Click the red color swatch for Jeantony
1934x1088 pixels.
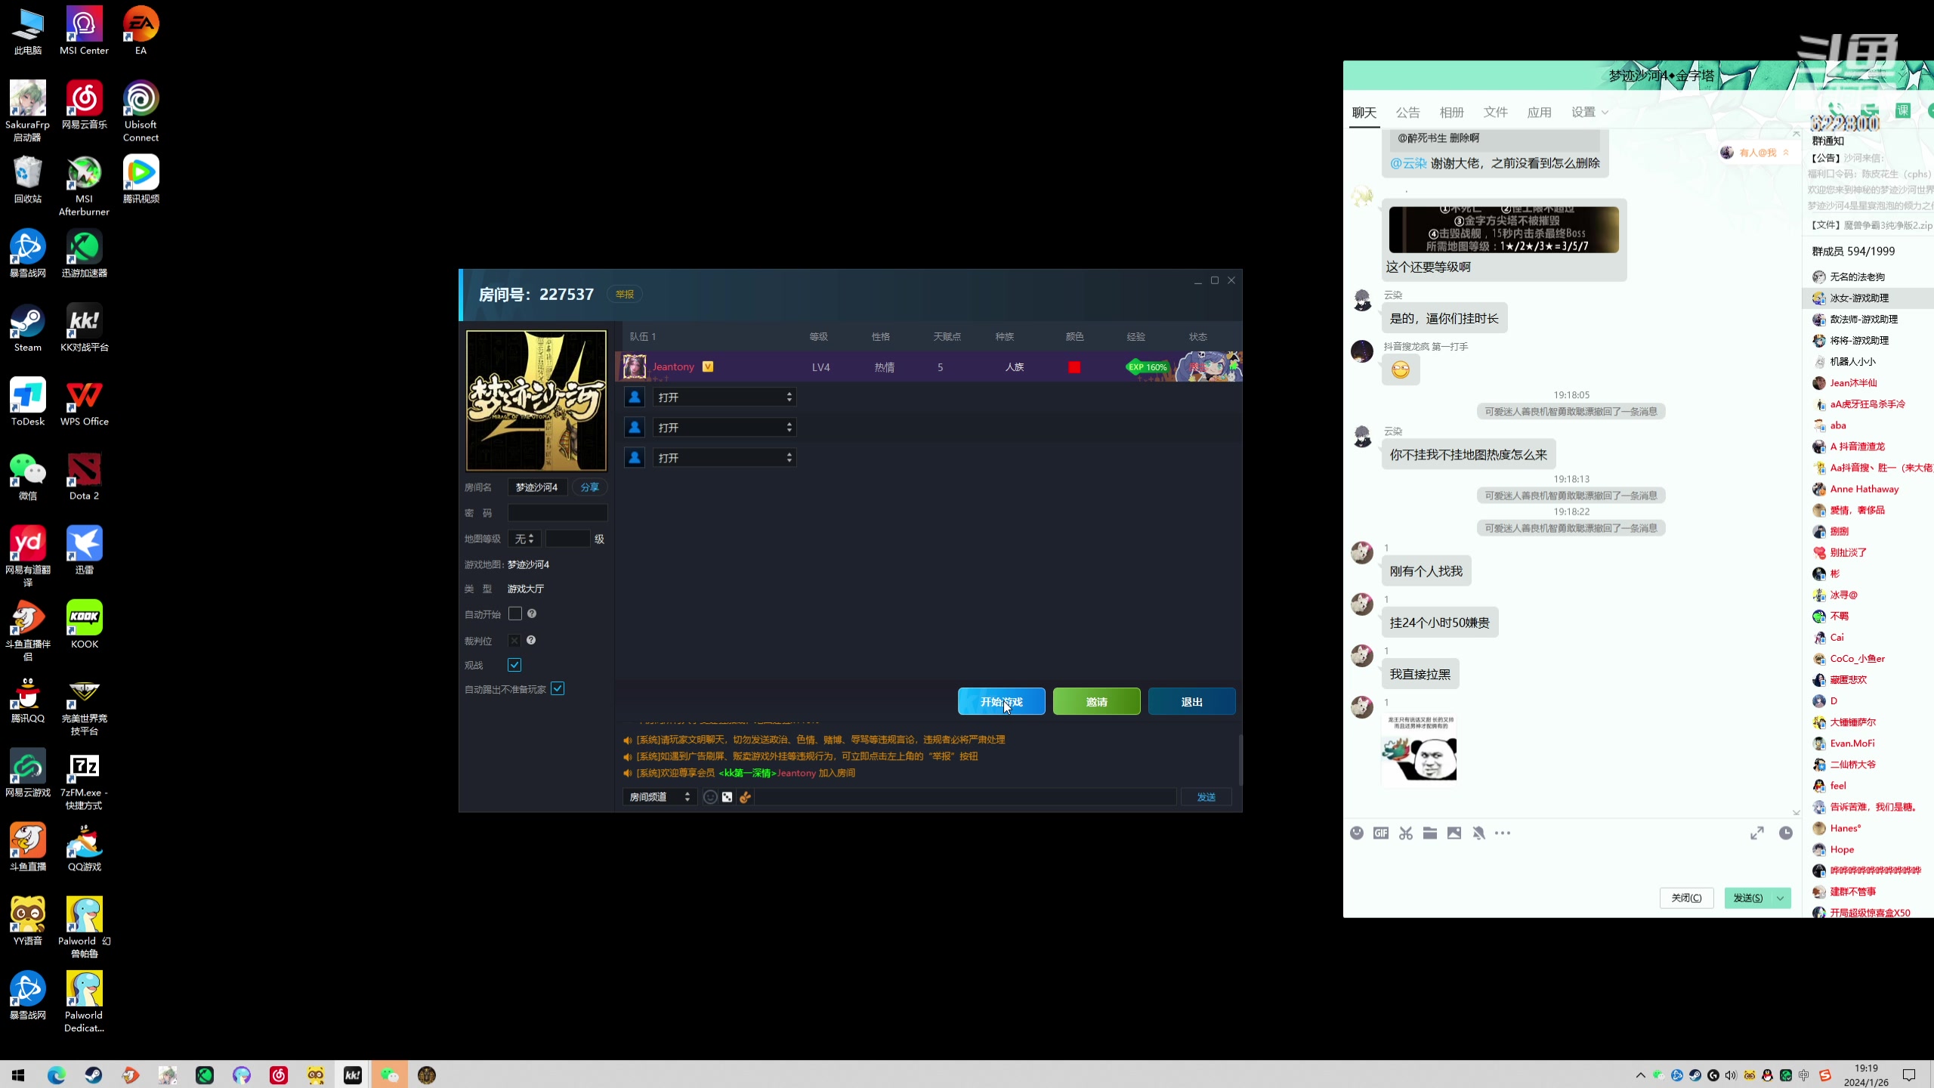click(x=1074, y=367)
